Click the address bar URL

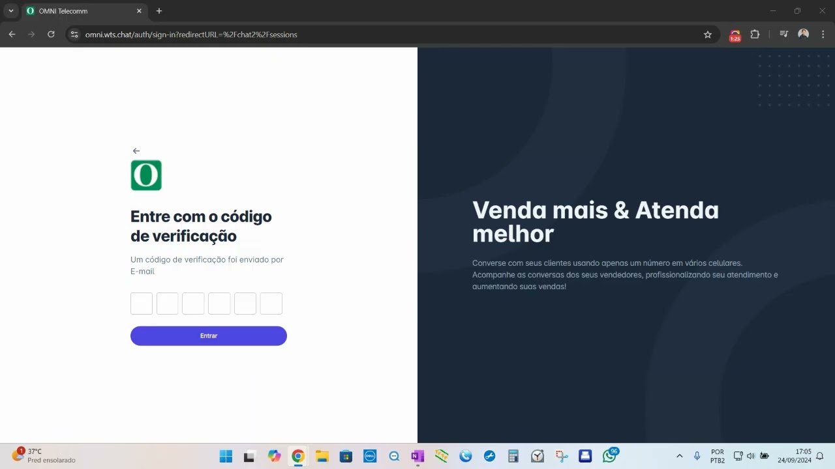click(191, 35)
